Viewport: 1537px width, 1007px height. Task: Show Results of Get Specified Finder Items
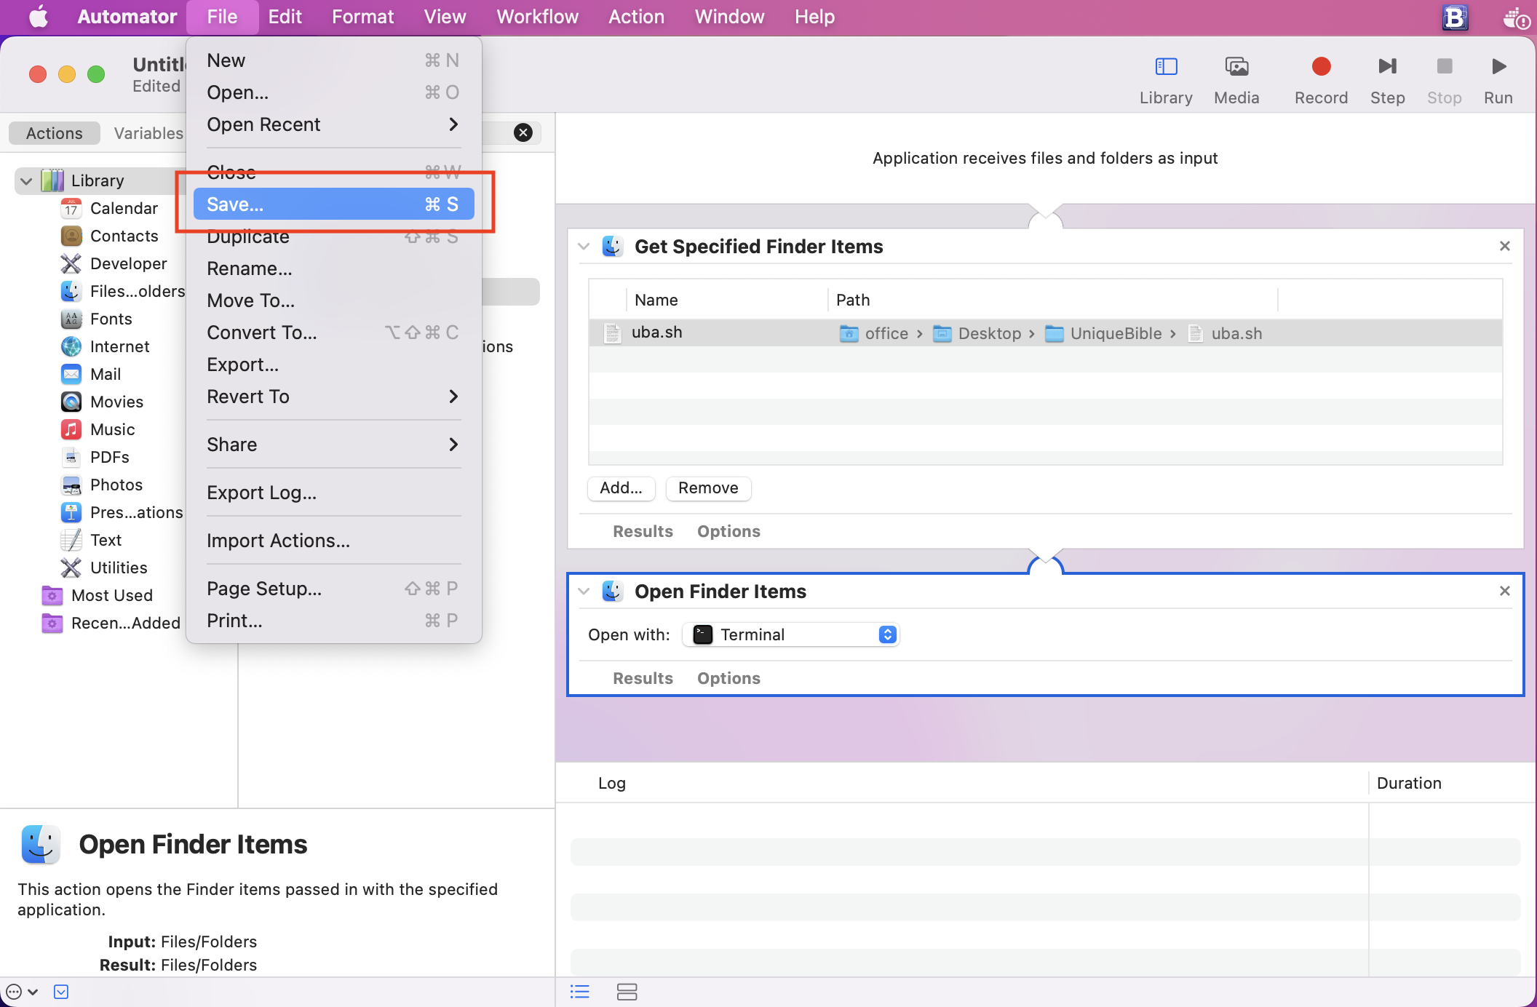coord(643,531)
